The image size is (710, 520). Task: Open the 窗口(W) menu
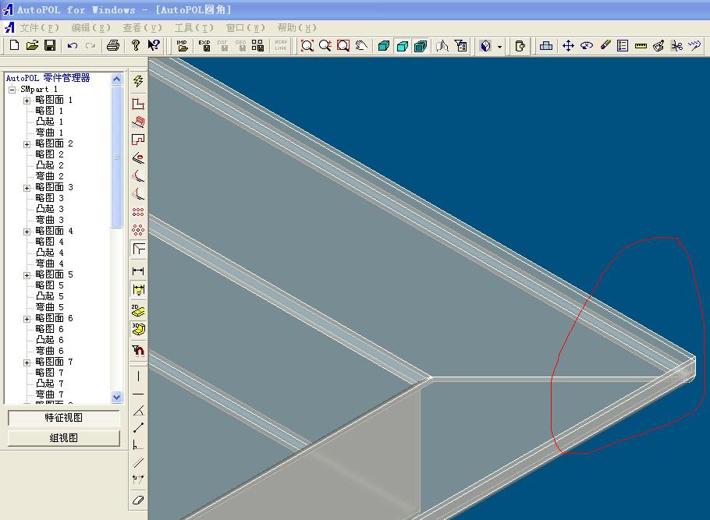click(246, 28)
